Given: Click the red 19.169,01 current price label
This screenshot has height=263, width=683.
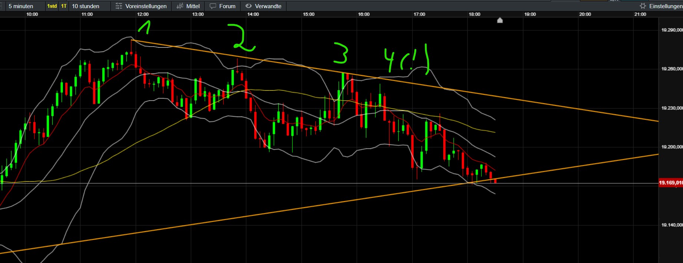Looking at the screenshot, I should click(x=670, y=183).
